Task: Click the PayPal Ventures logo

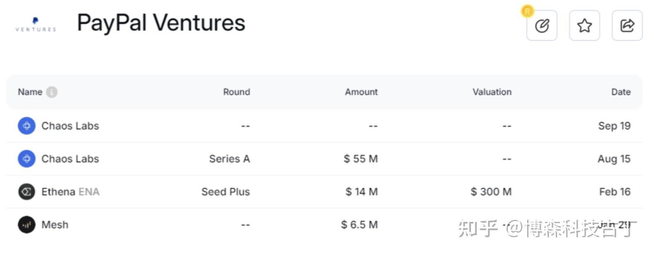Action: pos(36,24)
